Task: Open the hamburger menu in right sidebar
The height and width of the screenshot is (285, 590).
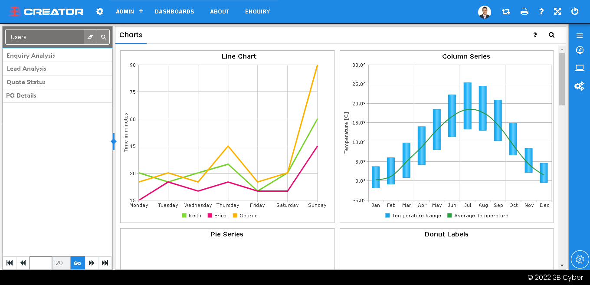Action: [x=579, y=36]
